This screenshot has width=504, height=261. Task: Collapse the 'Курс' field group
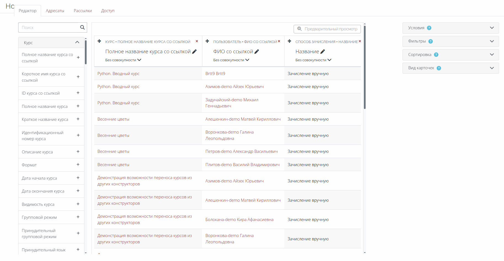point(77,42)
